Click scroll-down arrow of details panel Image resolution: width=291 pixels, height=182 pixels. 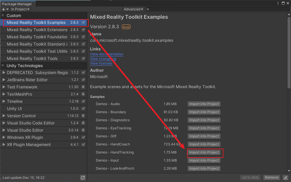289,171
